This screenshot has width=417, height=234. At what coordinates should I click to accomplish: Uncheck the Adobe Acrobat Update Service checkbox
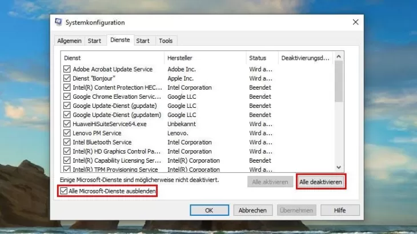point(67,70)
